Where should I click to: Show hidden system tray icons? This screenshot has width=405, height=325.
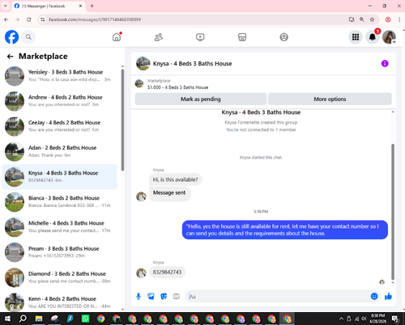click(x=341, y=319)
